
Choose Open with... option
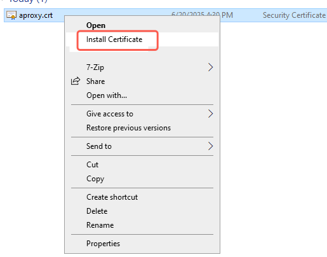click(107, 95)
